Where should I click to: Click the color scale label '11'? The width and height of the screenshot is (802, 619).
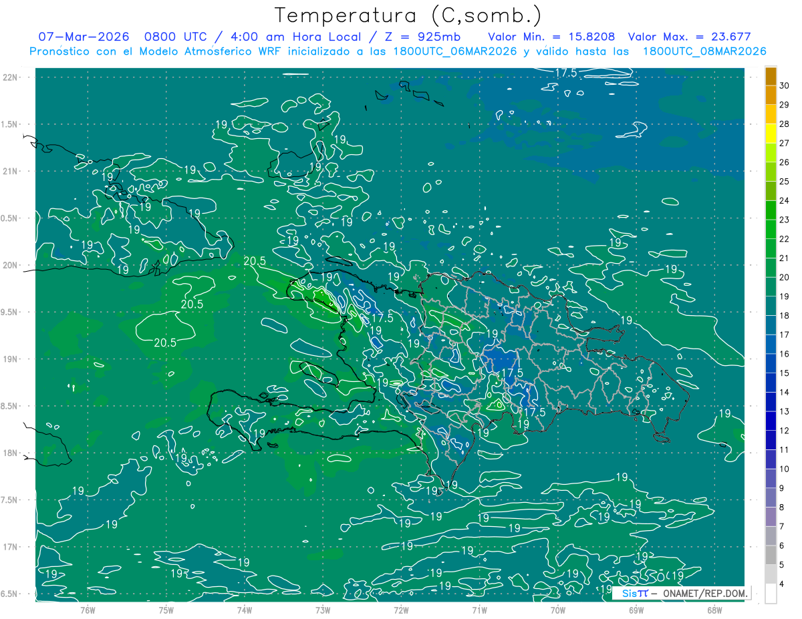click(784, 449)
